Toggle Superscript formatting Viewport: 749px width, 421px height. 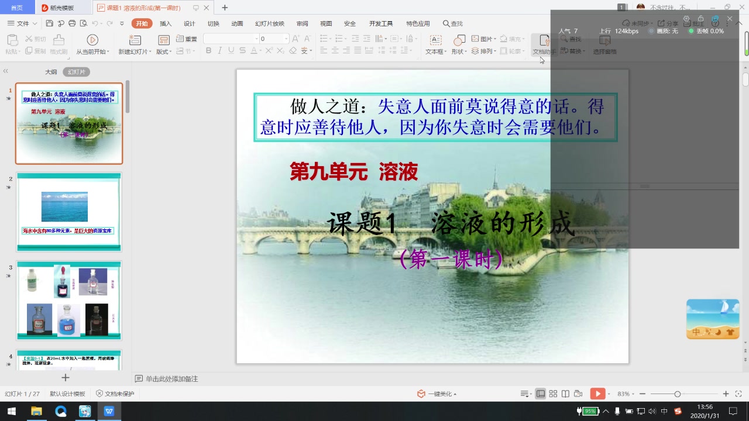pyautogui.click(x=269, y=51)
